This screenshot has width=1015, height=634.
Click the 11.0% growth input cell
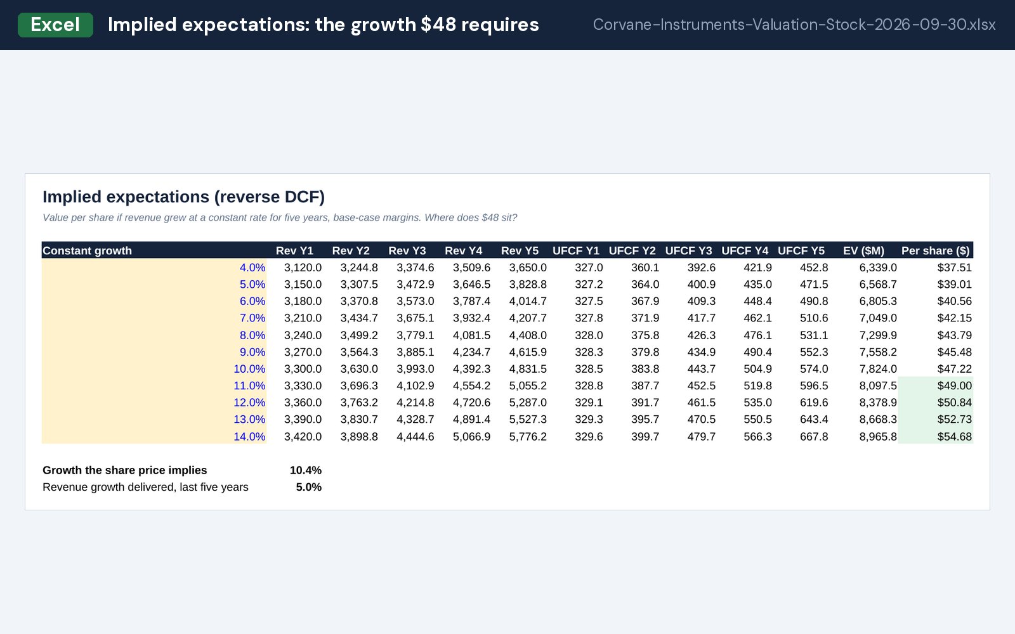[x=154, y=385]
